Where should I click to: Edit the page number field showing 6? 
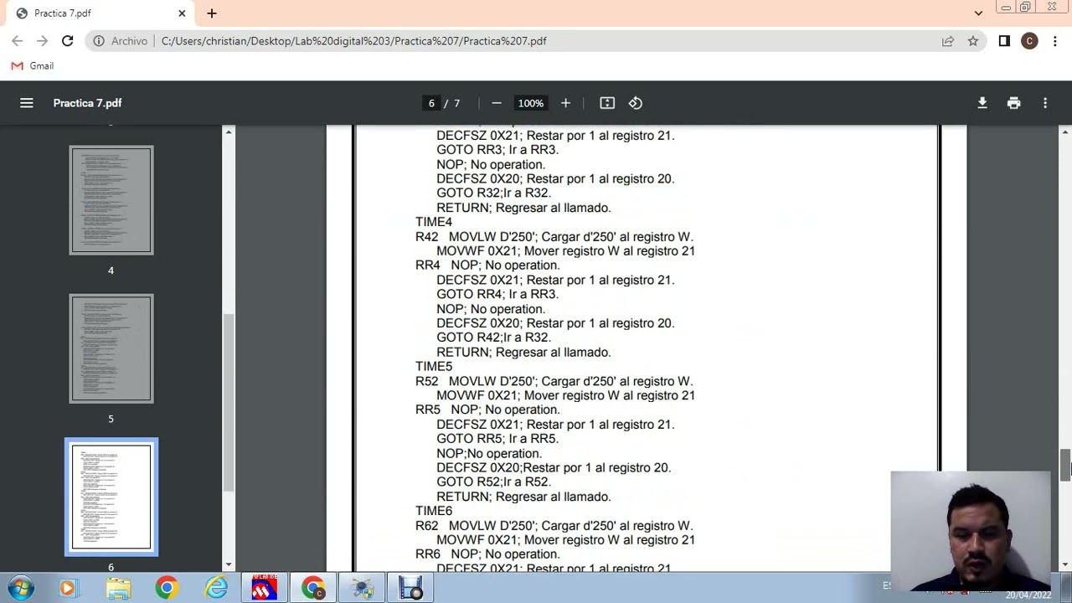point(431,103)
